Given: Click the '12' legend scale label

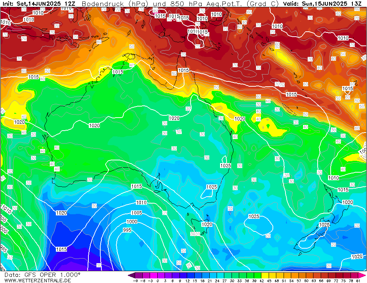Looking at the screenshot, I should click(x=188, y=281).
